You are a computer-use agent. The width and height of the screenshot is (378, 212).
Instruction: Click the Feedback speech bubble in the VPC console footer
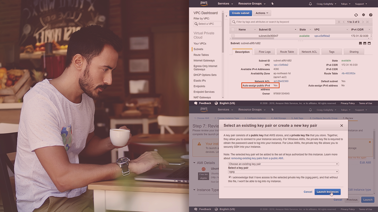(x=195, y=103)
